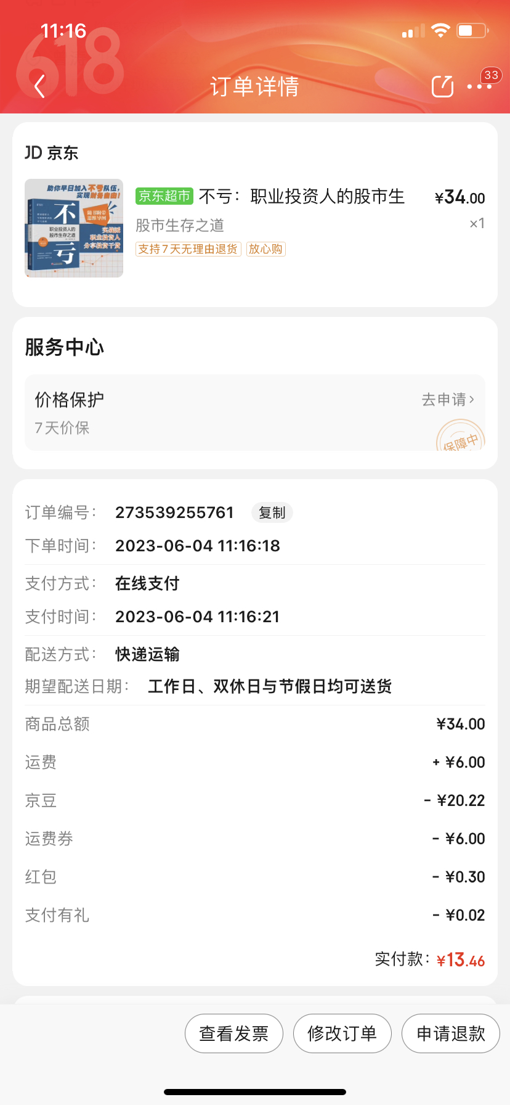510x1105 pixels.
Task: Tap the 放心购 tag
Action: point(265,249)
